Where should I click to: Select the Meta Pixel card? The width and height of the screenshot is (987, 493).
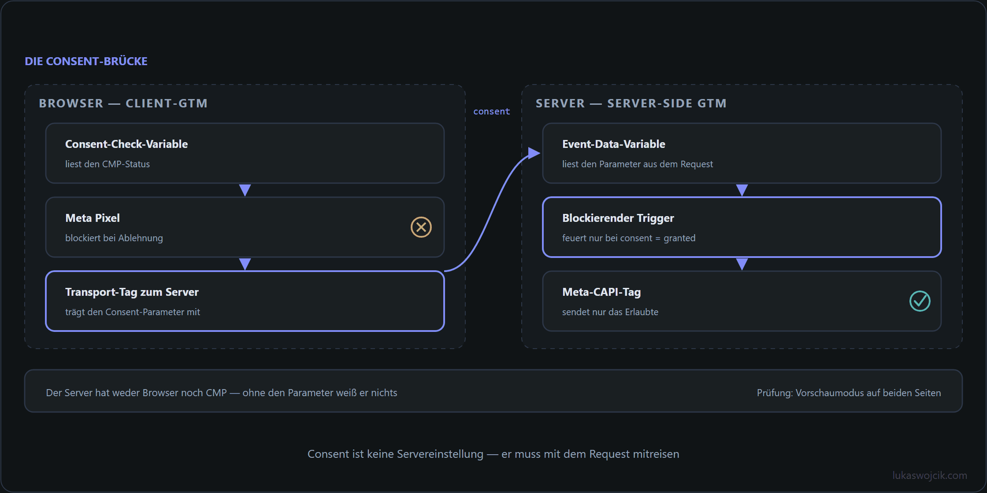[245, 227]
